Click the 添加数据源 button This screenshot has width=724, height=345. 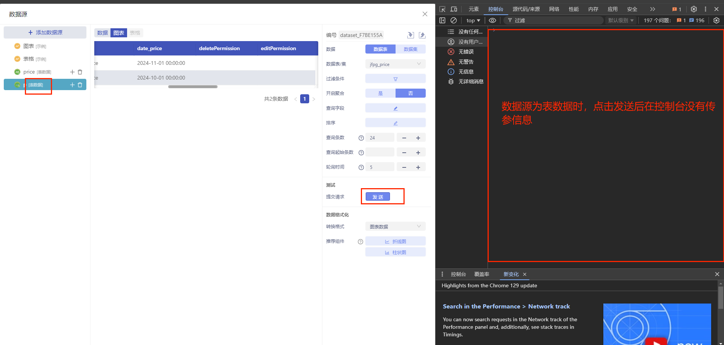pos(45,32)
